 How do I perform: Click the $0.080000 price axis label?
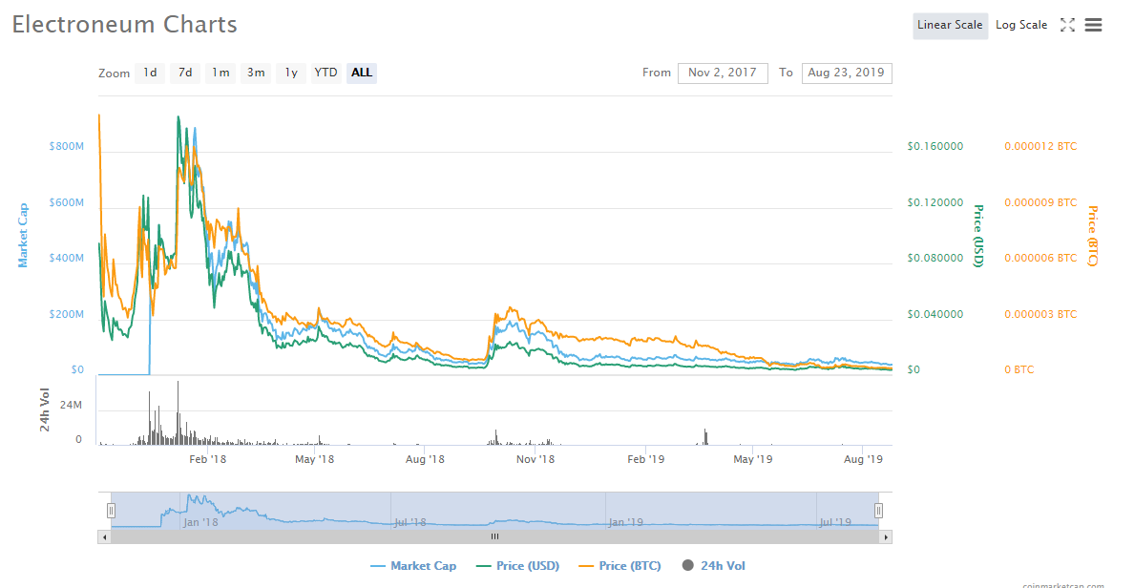coord(935,258)
